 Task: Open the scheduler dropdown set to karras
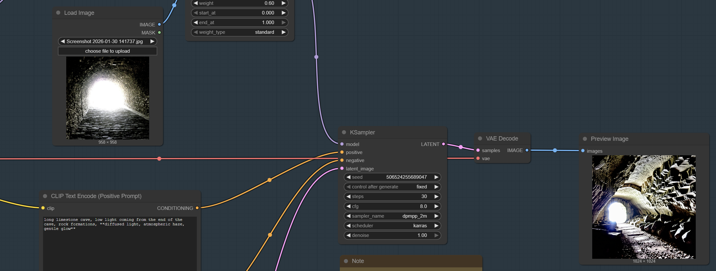392,226
